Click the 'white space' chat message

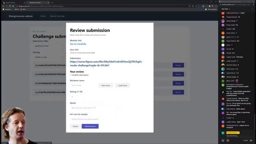tap(240, 109)
